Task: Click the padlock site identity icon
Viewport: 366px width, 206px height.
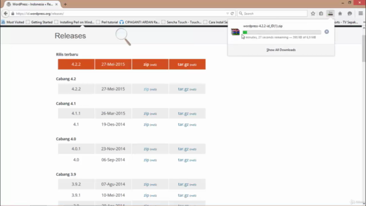Action: pos(13,14)
